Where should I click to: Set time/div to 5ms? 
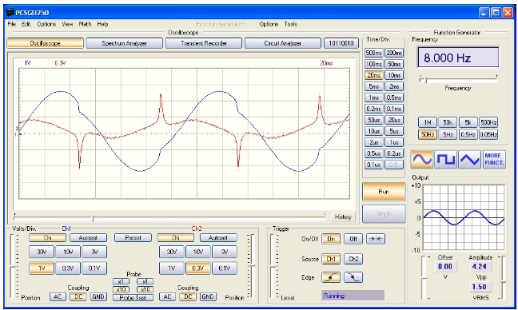pyautogui.click(x=374, y=86)
